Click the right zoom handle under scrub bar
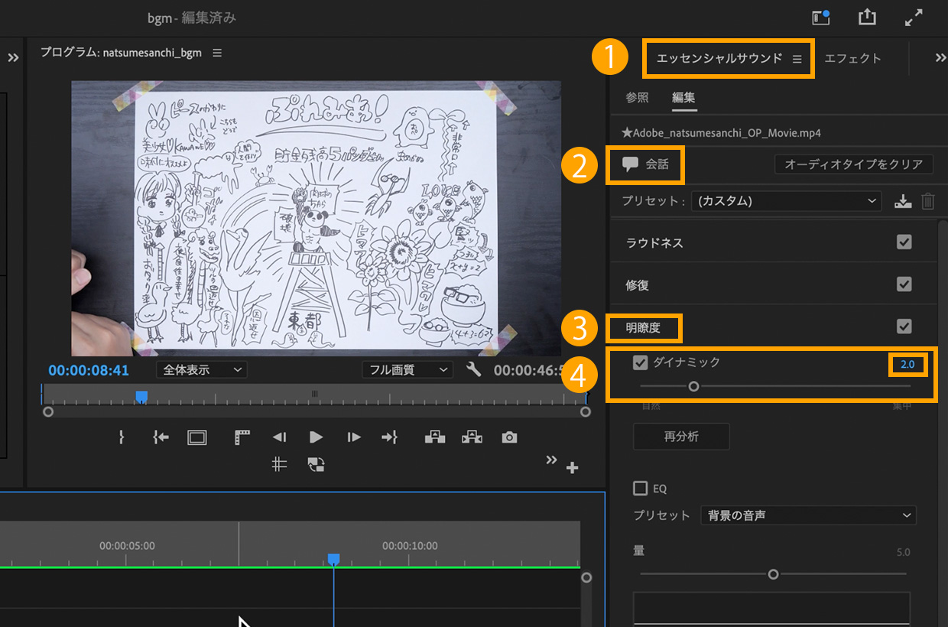This screenshot has height=627, width=948. click(586, 411)
